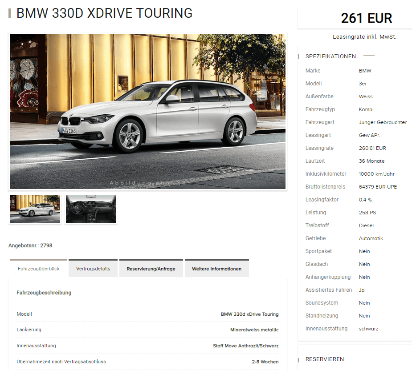Click the 261 EUR price heading
412x370 pixels.
(x=366, y=18)
